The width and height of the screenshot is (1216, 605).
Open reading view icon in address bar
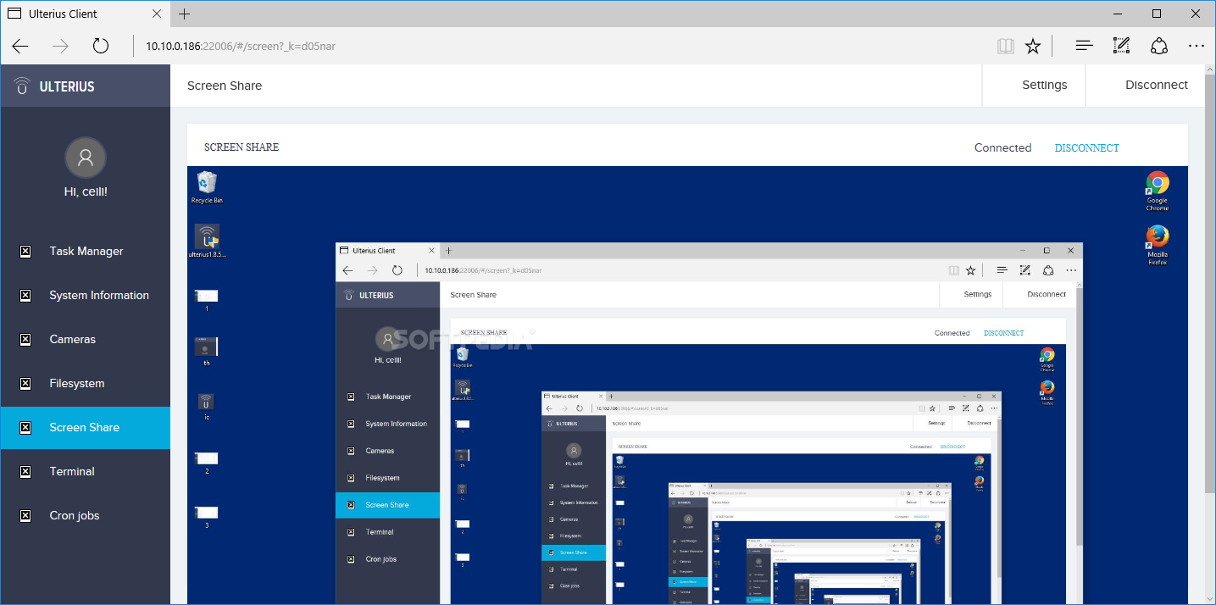point(1006,46)
